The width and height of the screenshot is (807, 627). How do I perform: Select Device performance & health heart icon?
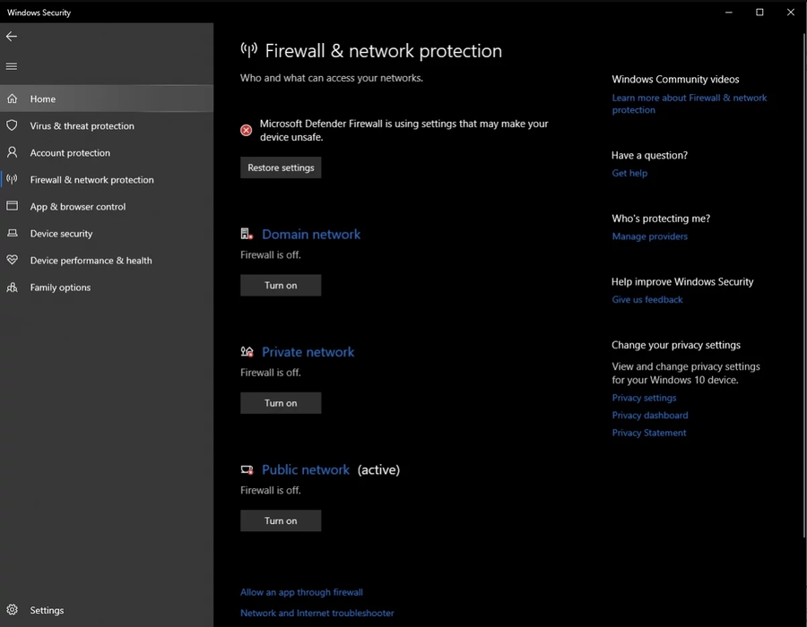tap(12, 261)
